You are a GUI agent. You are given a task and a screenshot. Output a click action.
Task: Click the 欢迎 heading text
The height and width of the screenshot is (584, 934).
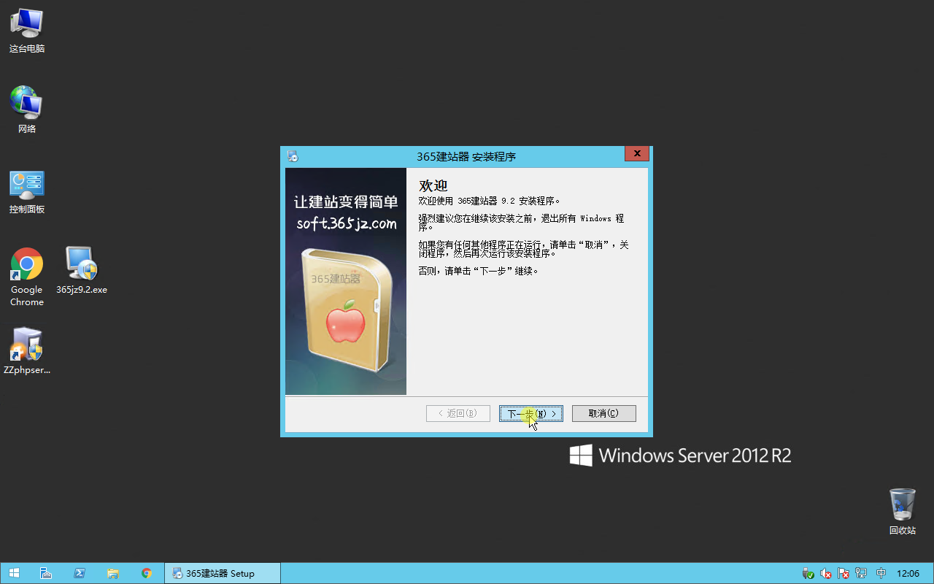pyautogui.click(x=433, y=186)
